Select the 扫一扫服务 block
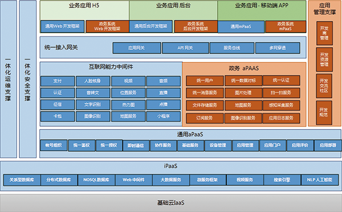Screen dimensions: 342x212 [282, 93]
